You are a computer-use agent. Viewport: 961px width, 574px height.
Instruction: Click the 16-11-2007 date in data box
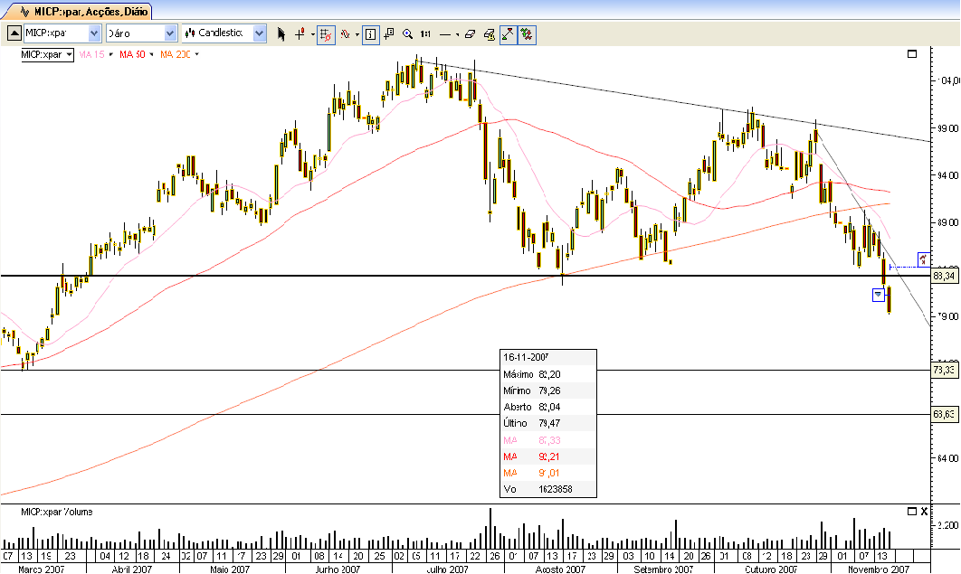(525, 357)
